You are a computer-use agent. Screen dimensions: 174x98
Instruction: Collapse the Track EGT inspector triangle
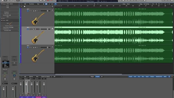(2, 20)
